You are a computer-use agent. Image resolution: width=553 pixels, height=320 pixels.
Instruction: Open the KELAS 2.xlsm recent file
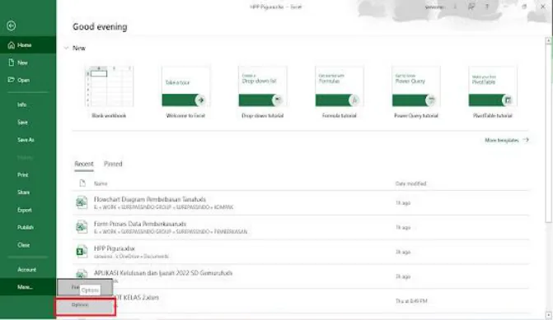pos(301,301)
